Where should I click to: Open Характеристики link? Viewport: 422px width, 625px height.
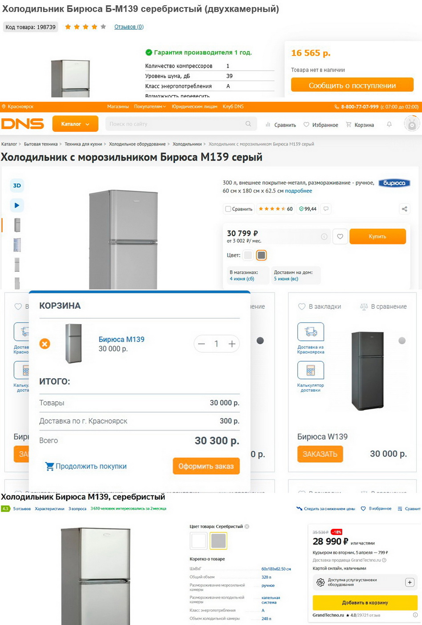point(49,508)
